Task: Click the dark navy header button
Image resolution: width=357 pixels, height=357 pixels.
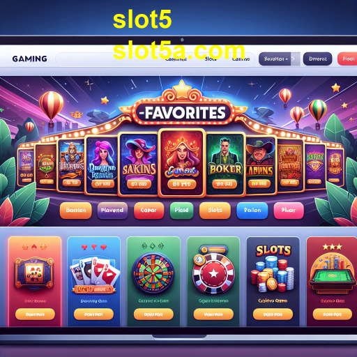Action: (x=318, y=59)
